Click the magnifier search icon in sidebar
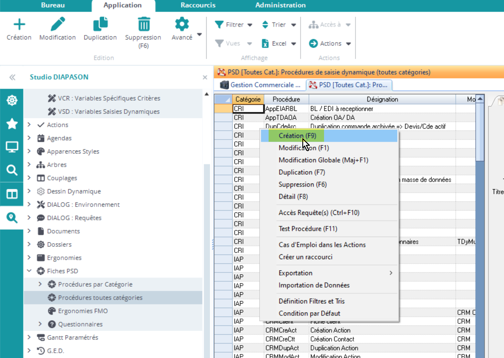This screenshot has height=358, width=504. 12,170
